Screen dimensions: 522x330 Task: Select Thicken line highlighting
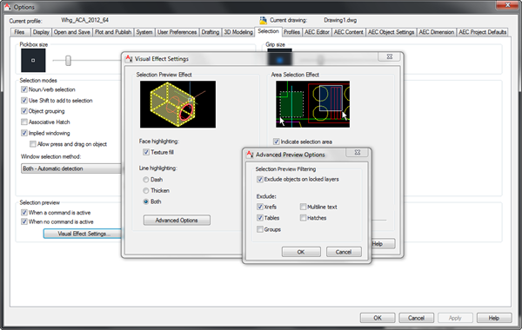click(146, 190)
